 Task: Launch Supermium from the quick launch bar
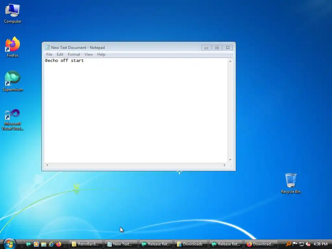(x=29, y=244)
